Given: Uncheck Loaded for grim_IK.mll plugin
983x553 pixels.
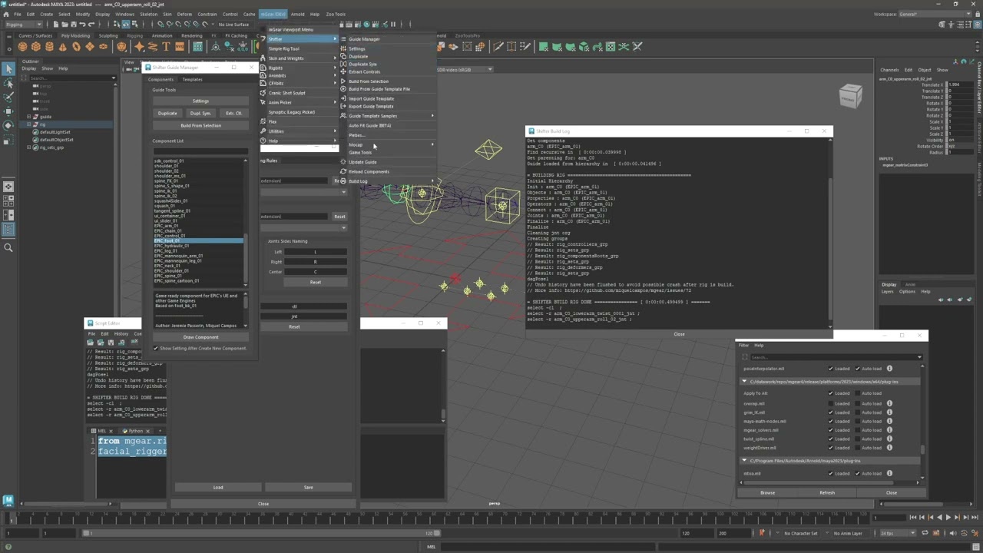Looking at the screenshot, I should pos(830,412).
